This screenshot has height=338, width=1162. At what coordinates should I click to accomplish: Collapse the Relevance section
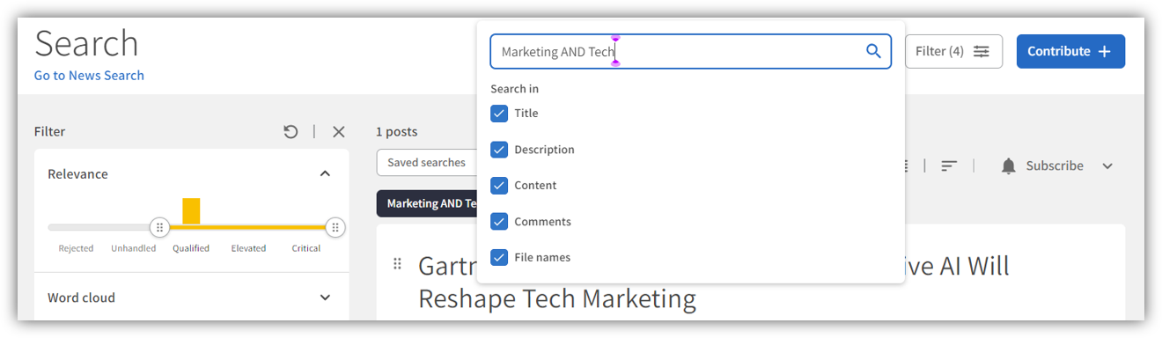[x=325, y=173]
